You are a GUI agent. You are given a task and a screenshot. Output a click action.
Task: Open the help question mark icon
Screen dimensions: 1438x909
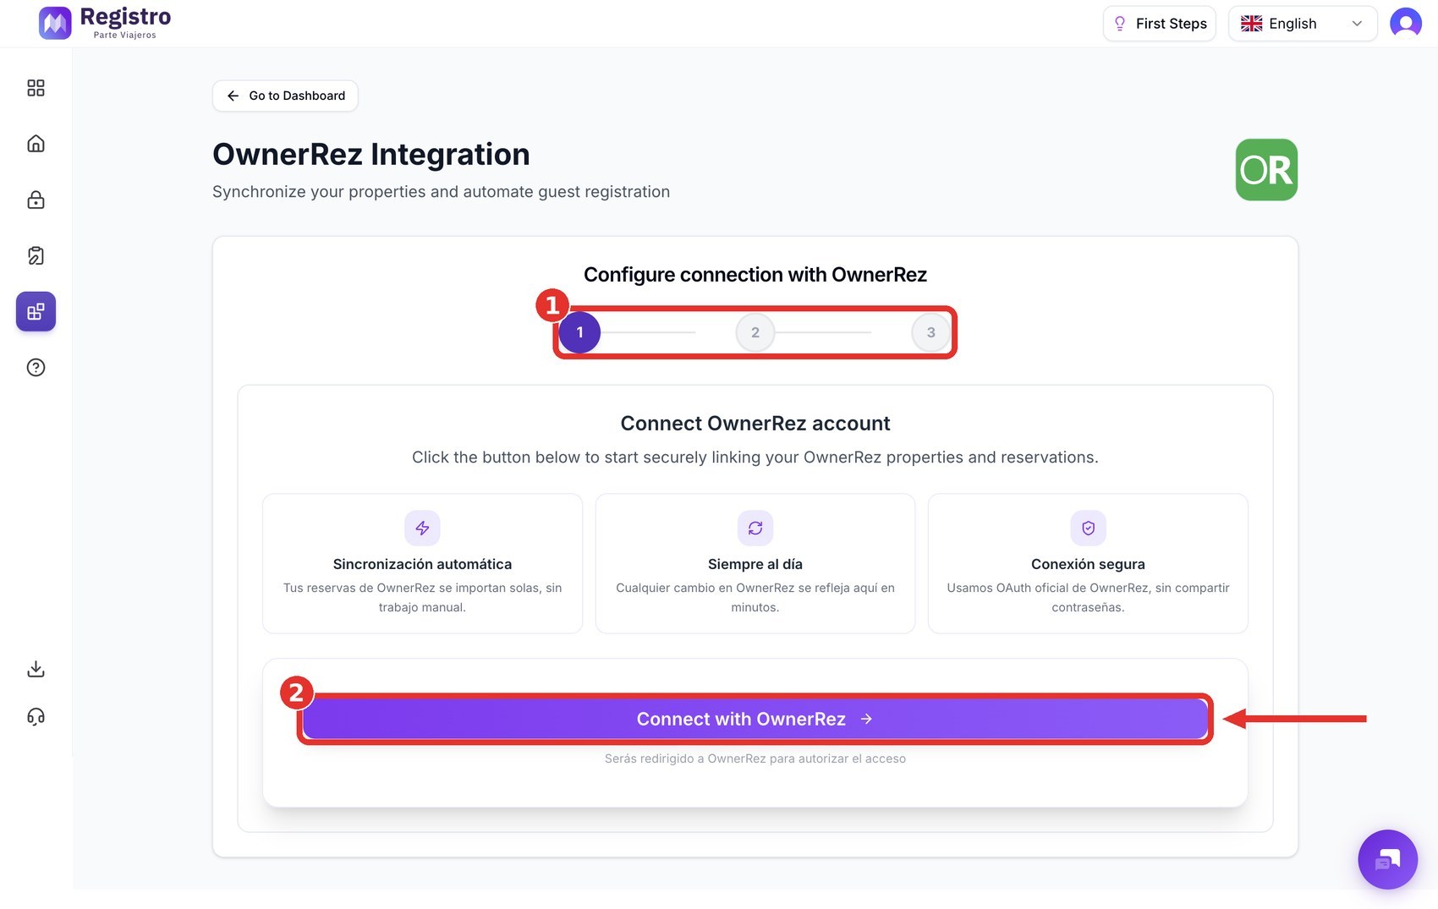tap(36, 367)
